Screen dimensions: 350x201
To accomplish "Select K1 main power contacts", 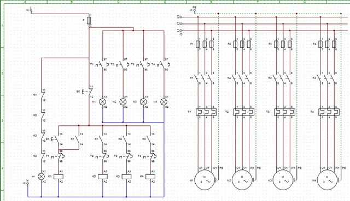I will tap(203, 78).
